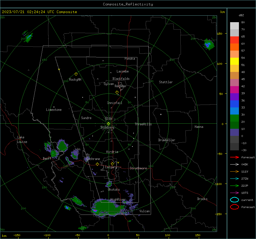Click the red 'forecast' ellipse icon
Image resolution: width=256 pixels, height=239 pixels.
click(x=234, y=207)
